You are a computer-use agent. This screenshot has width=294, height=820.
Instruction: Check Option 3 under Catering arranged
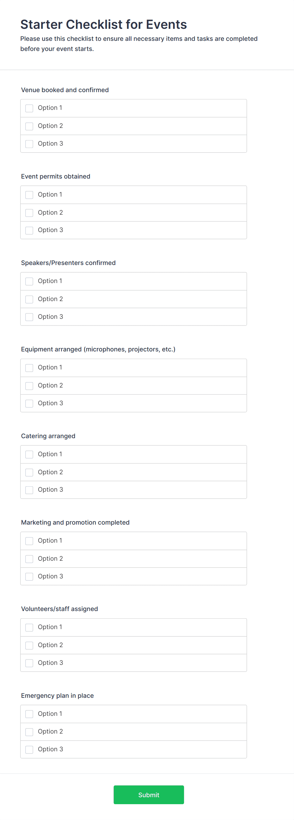pyautogui.click(x=29, y=490)
